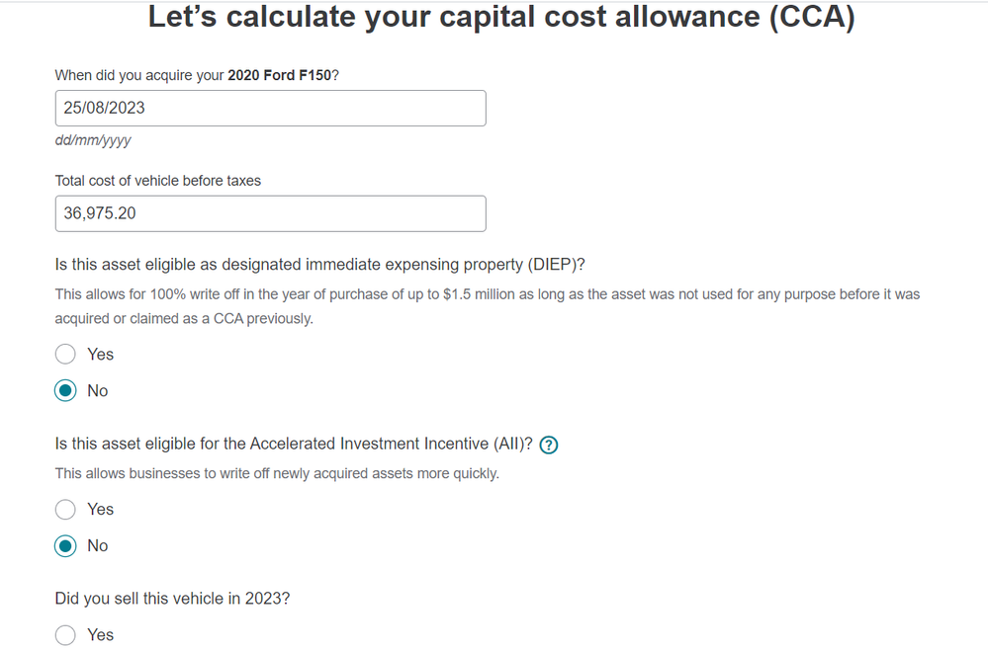The width and height of the screenshot is (988, 651).
Task: Select No for DIEP eligibility
Action: pyautogui.click(x=65, y=390)
